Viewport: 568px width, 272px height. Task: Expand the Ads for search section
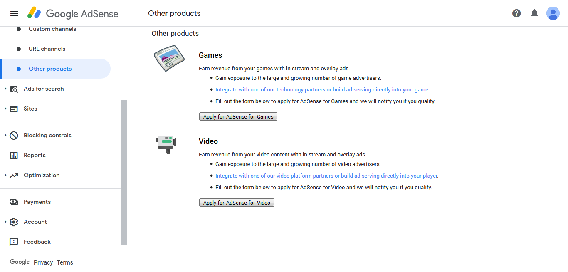[x=5, y=89]
